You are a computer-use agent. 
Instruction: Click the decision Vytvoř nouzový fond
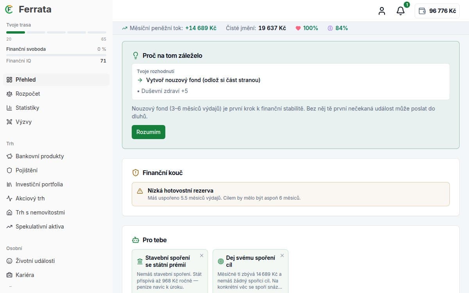(x=203, y=80)
